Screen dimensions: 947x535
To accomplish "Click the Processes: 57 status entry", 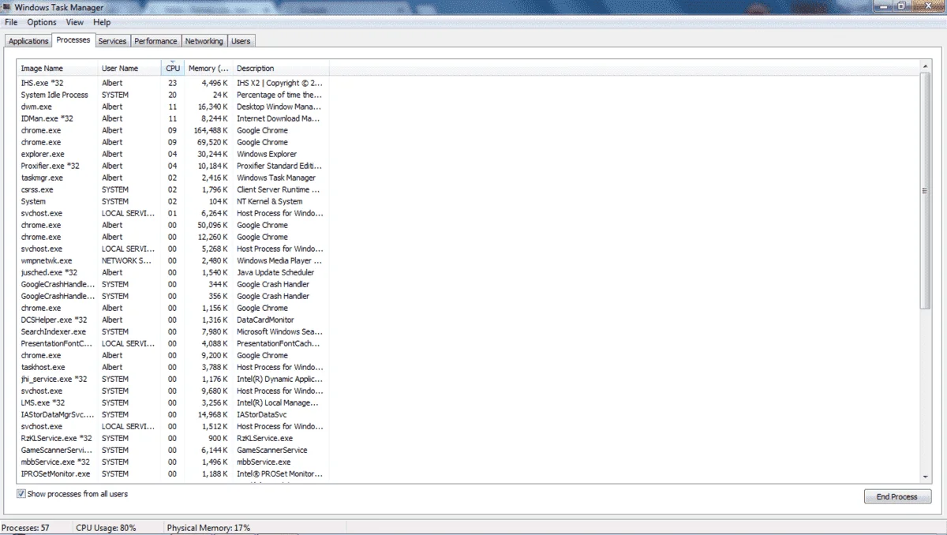I will click(x=25, y=527).
